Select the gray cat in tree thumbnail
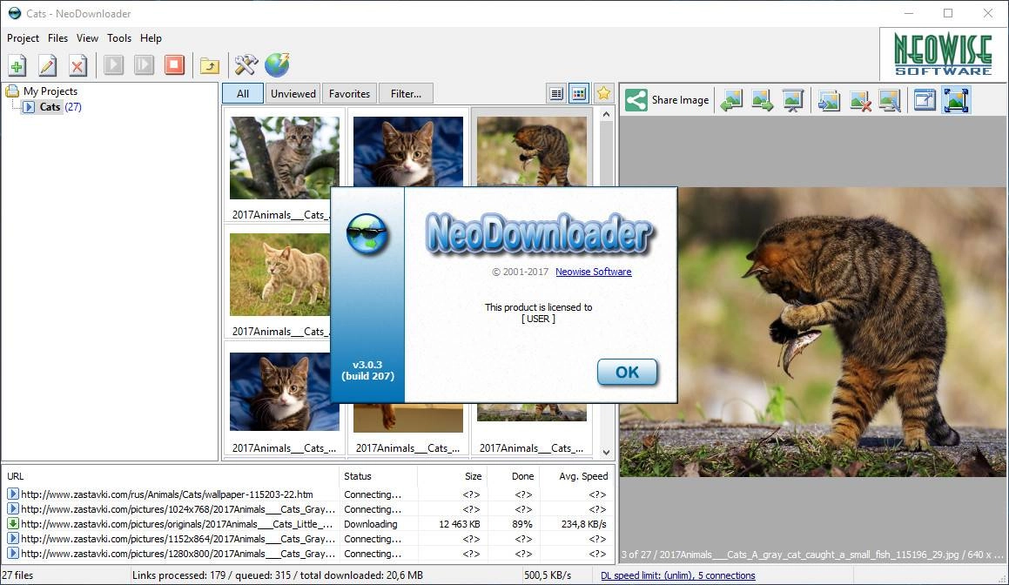Image resolution: width=1009 pixels, height=585 pixels. [x=285, y=158]
